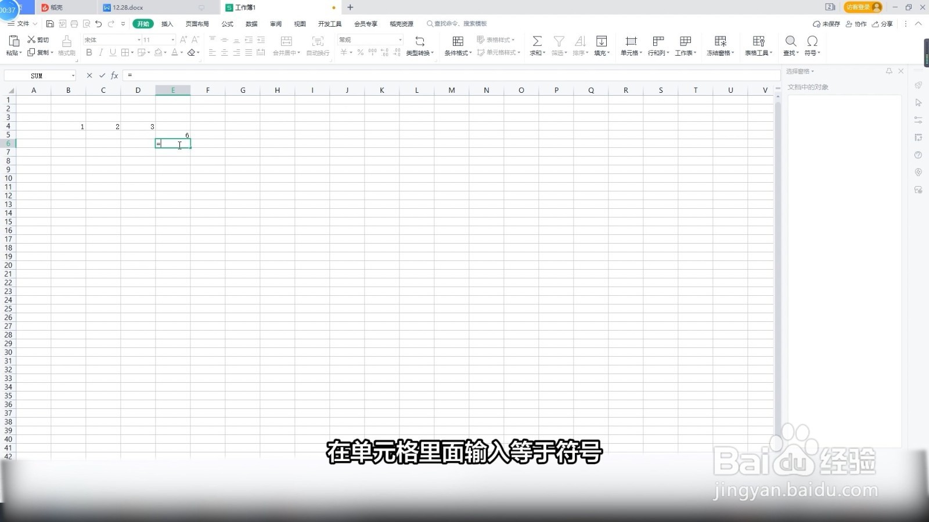Click the Copy (复制) icon

[x=31, y=52]
